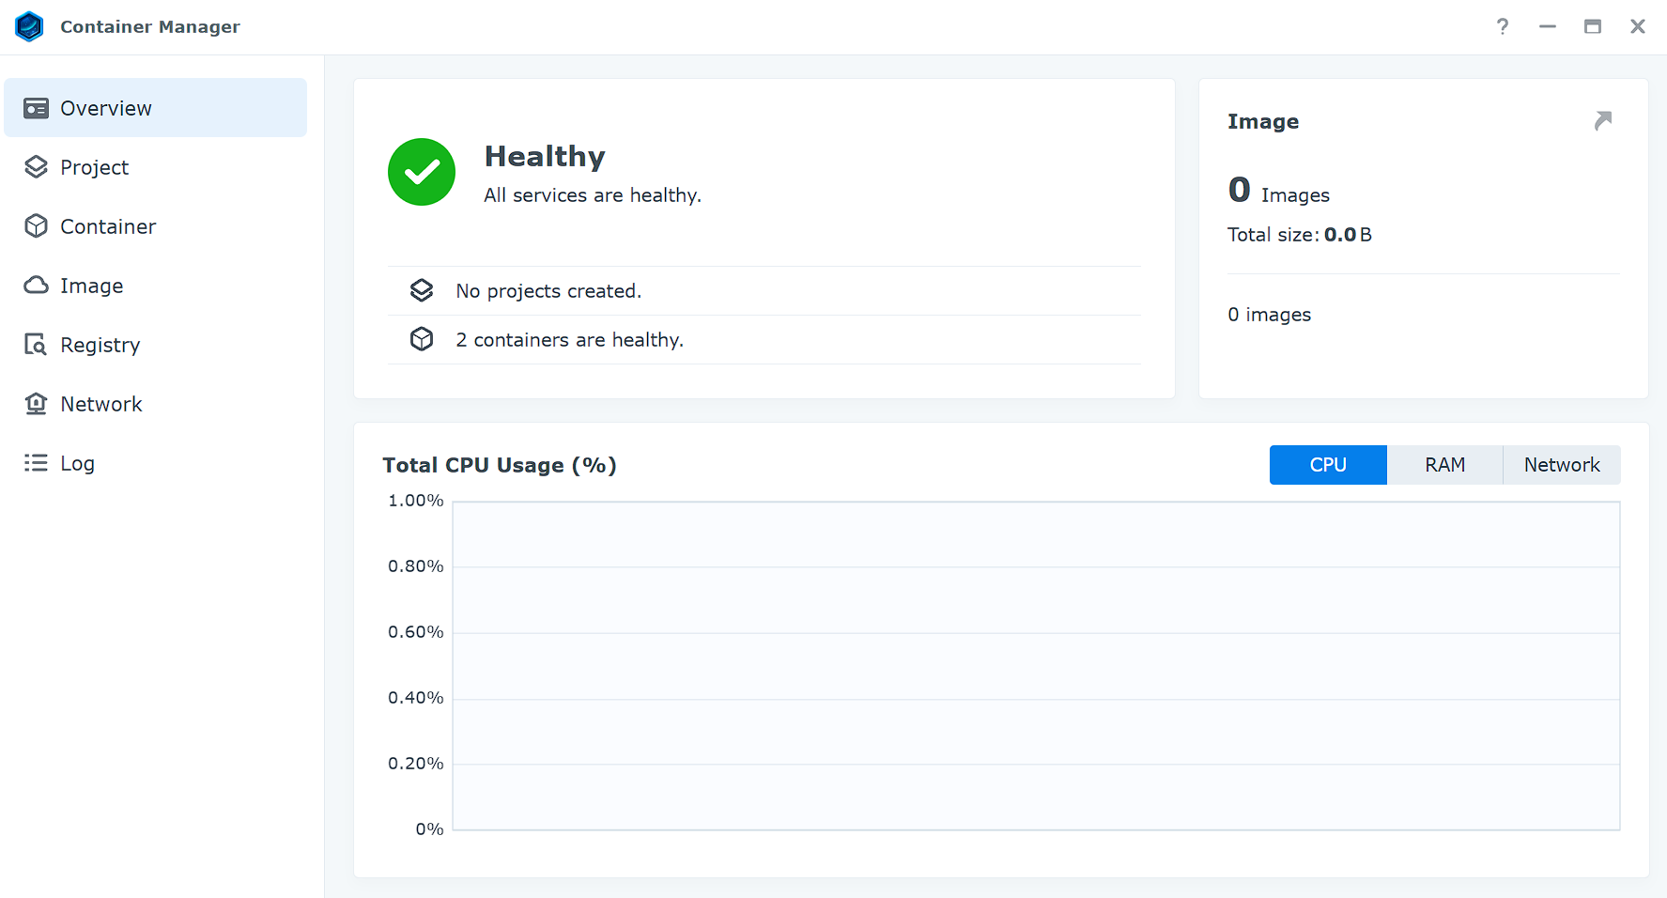The width and height of the screenshot is (1667, 898).
Task: Click '2 containers are healthy' entry
Action: pos(569,339)
